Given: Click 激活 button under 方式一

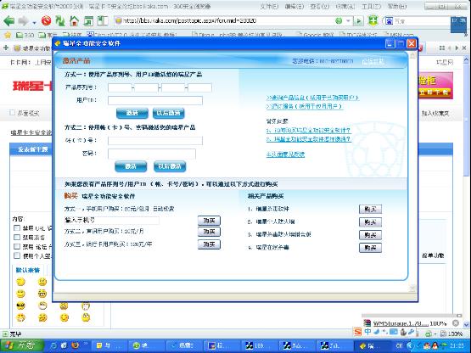Looking at the screenshot, I should 132,113.
